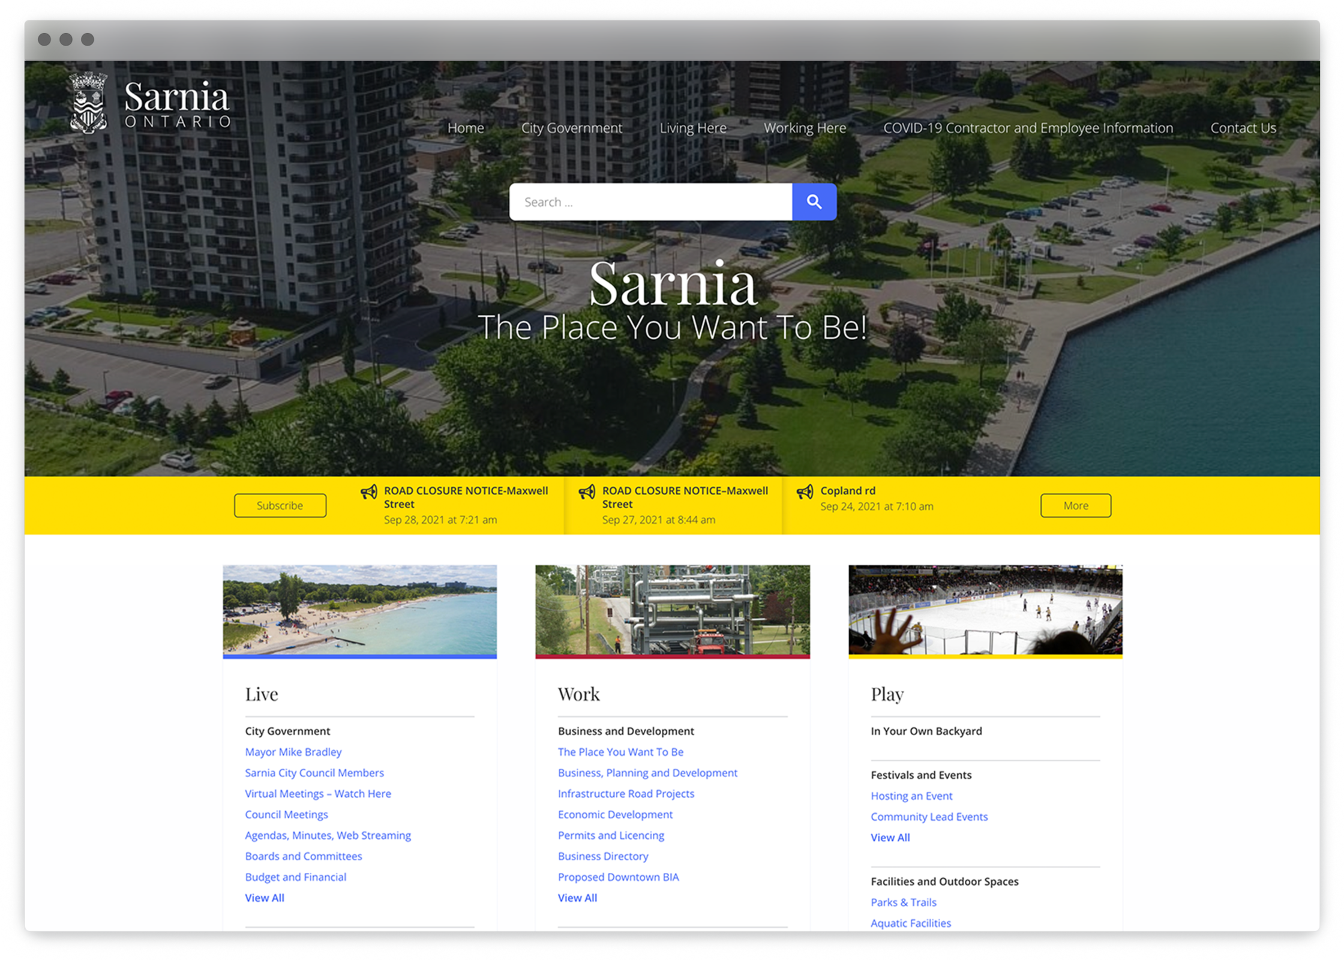The image size is (1344, 960).
Task: Open the City Government menu
Action: [571, 128]
